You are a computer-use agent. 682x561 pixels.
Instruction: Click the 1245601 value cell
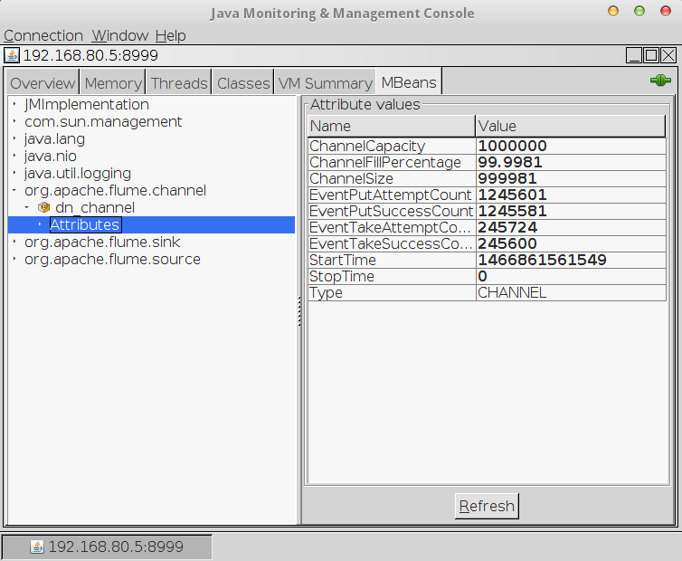[x=571, y=195]
